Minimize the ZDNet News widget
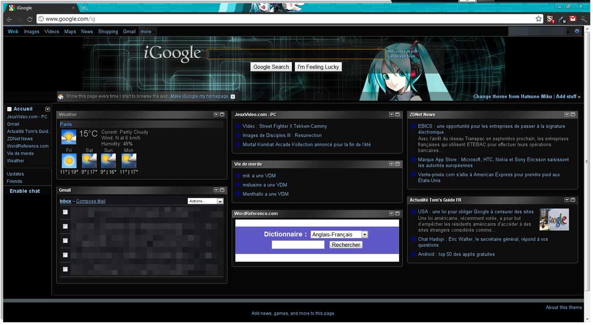 click(573, 114)
